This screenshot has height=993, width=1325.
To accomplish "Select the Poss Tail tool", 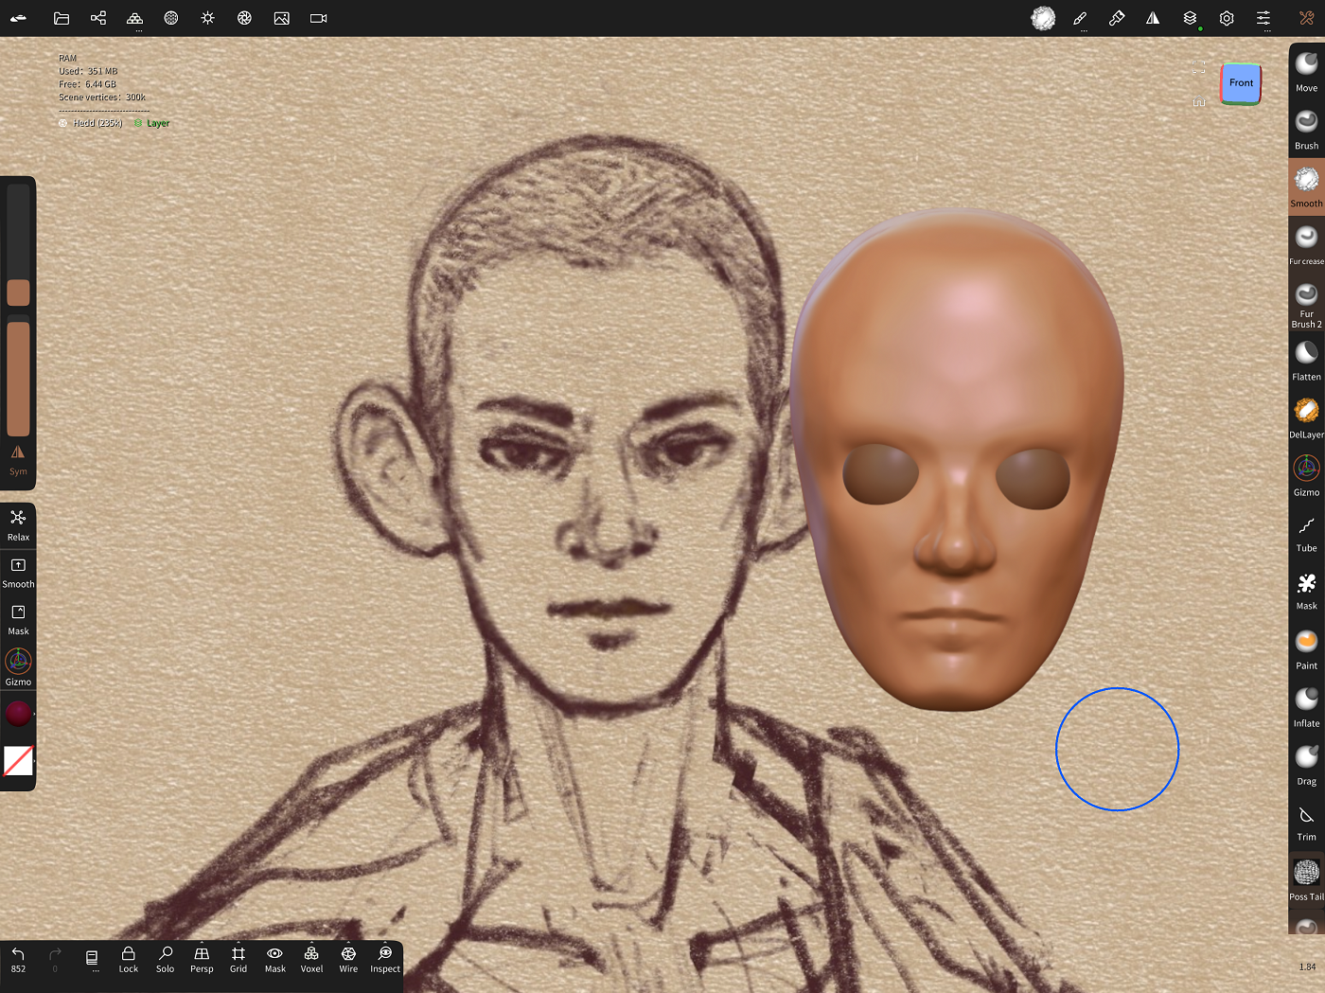I will coord(1306,880).
